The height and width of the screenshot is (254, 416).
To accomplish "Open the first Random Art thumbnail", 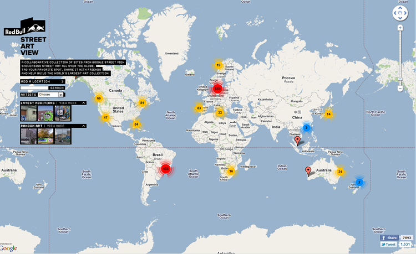I will pos(29,136).
